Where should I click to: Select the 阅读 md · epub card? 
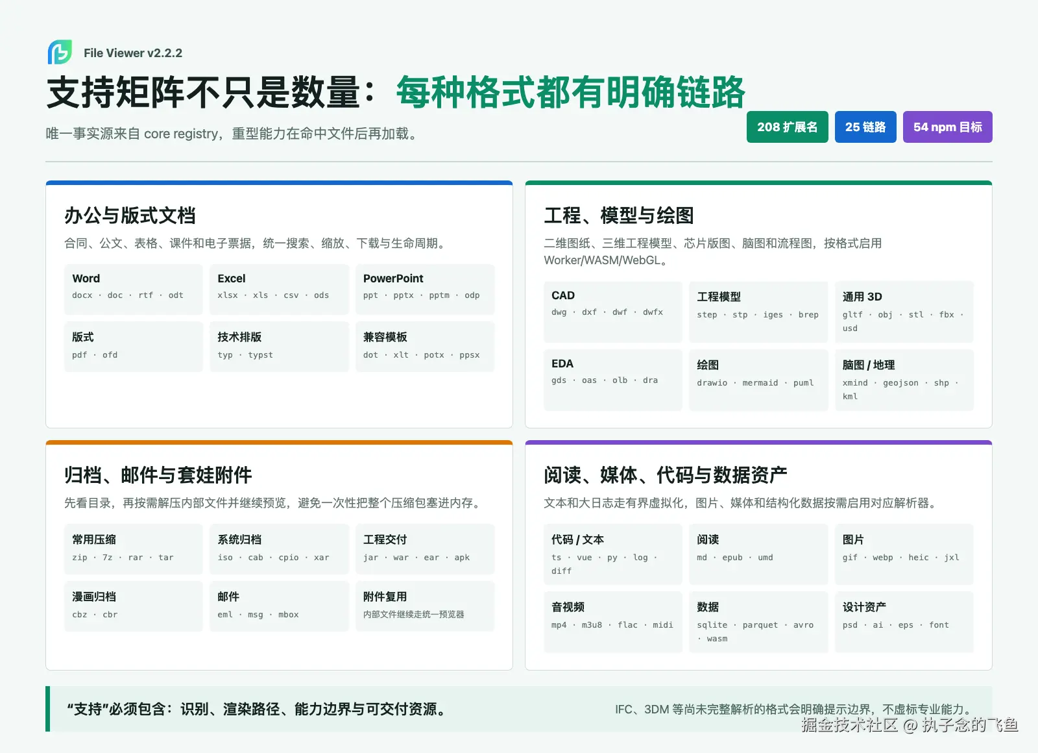tap(758, 554)
